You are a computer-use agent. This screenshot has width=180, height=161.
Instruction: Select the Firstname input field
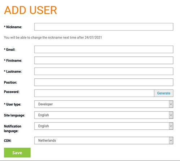[104, 60]
